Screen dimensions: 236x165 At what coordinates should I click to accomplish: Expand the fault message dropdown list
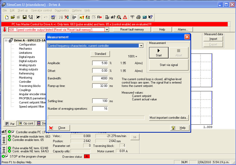[x=107, y=29]
